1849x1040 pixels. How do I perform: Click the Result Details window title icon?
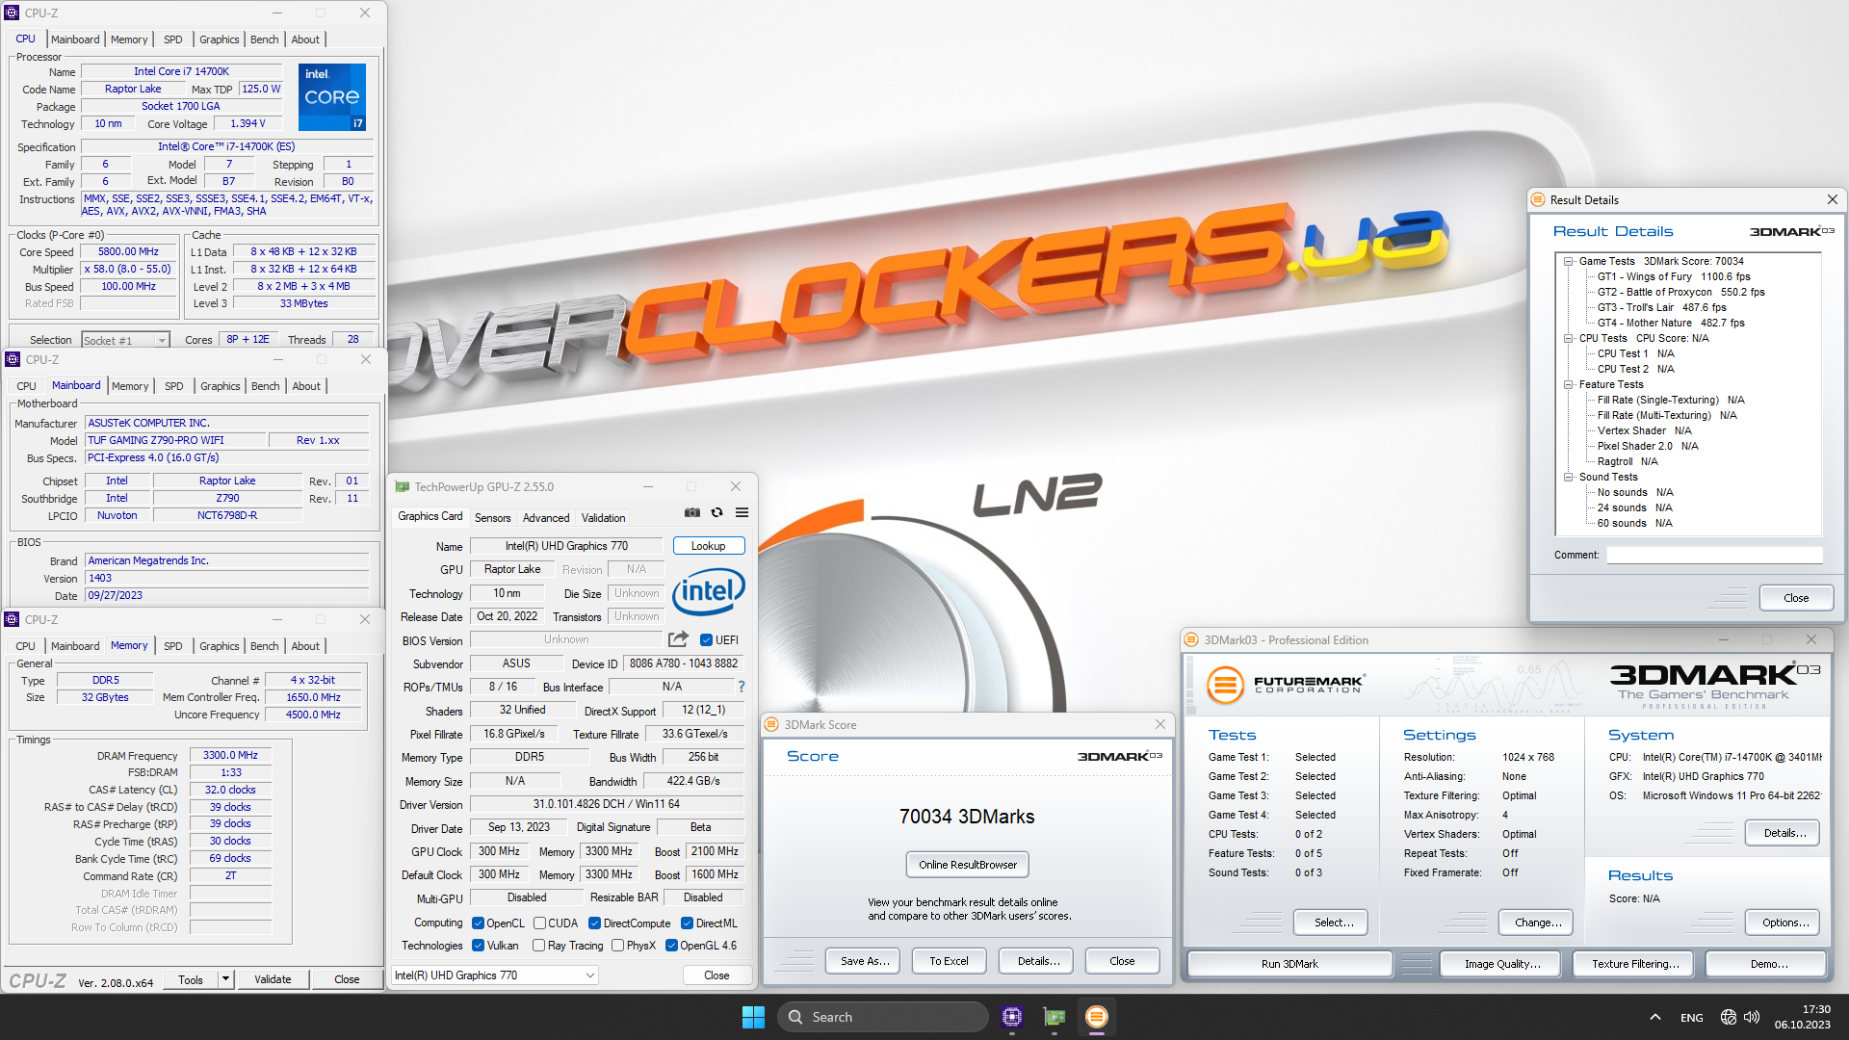tap(1538, 199)
